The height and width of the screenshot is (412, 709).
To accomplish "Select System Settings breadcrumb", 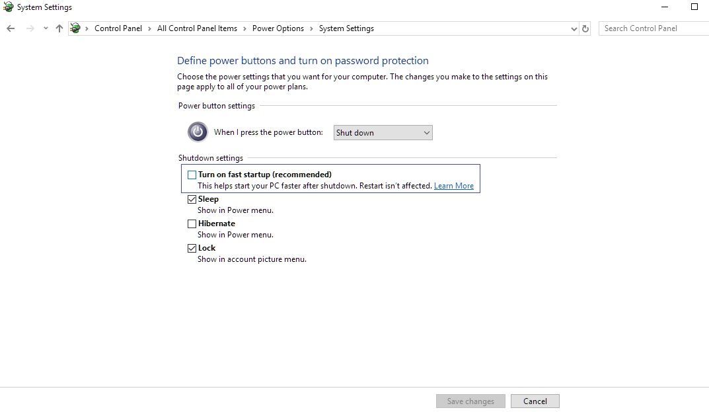I will tap(346, 28).
